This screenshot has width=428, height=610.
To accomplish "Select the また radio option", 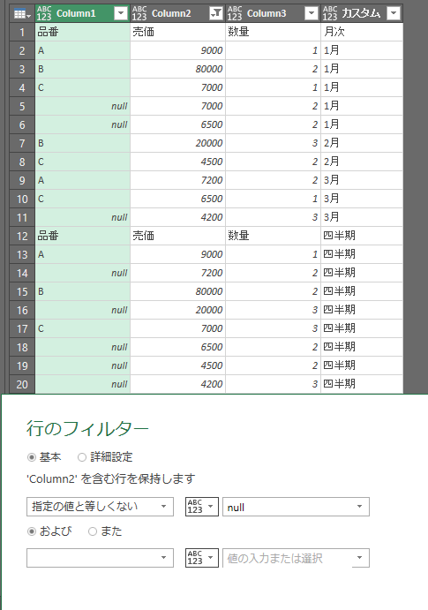I will coord(93,531).
